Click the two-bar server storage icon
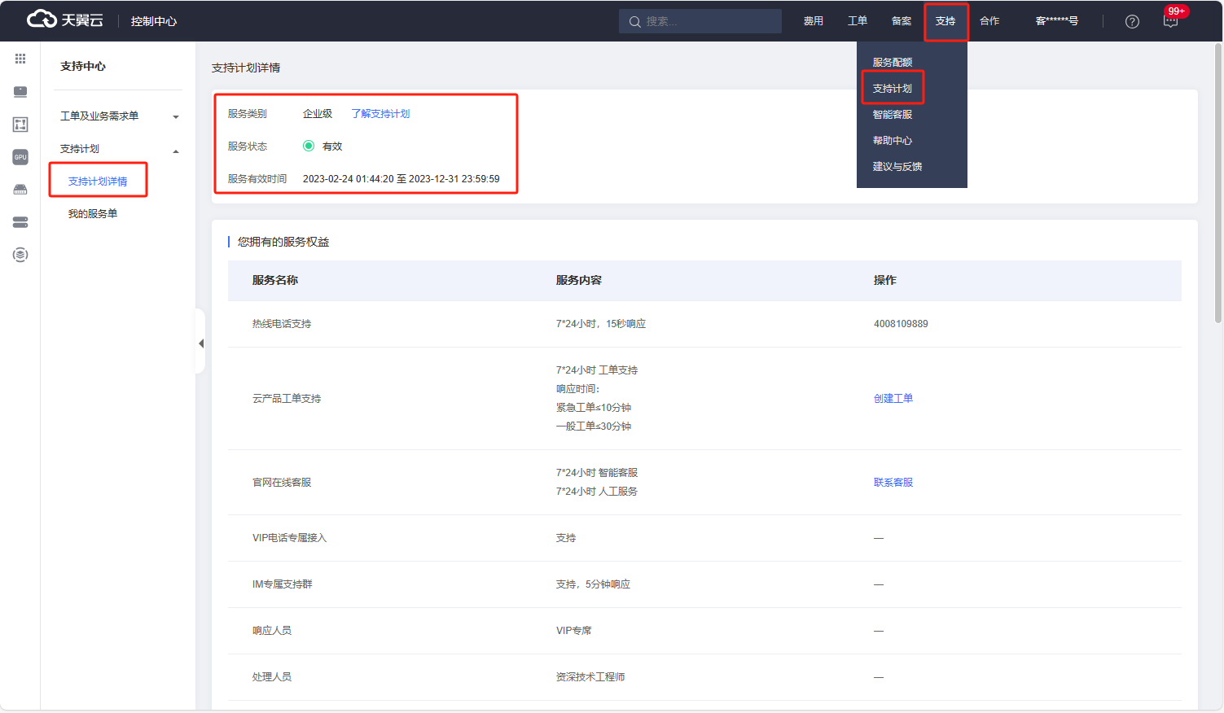Screen dimensions: 1224x713 (20, 222)
